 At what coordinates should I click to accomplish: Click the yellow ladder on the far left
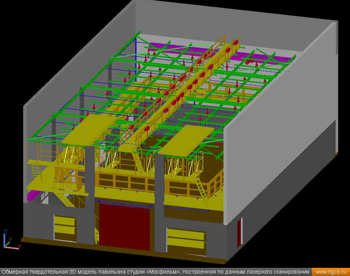pyautogui.click(x=36, y=172)
